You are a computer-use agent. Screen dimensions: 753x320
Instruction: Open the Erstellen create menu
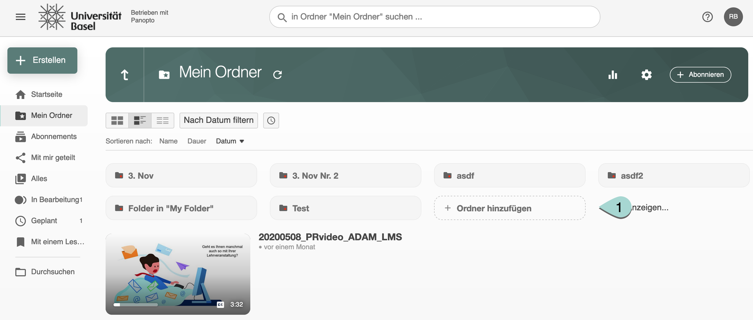(42, 60)
